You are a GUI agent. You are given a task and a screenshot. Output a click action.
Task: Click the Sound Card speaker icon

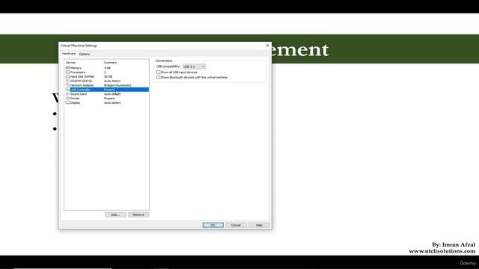[68, 94]
